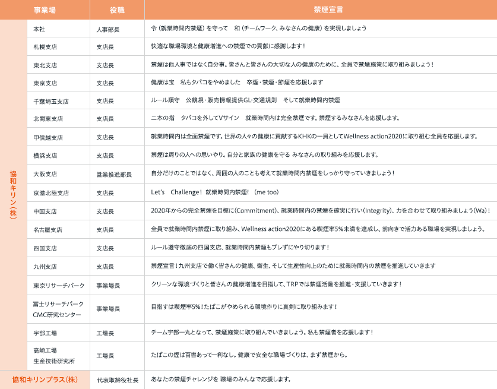Image resolution: width=497 pixels, height=389 pixels.
Task: Click the declaration starting '二本の指'
Action: tap(275, 118)
